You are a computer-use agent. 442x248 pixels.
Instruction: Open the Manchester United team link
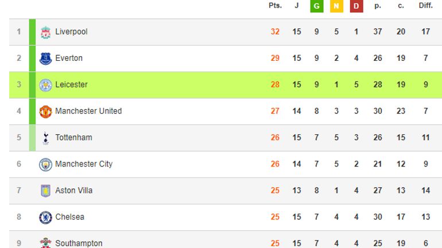[88, 111]
